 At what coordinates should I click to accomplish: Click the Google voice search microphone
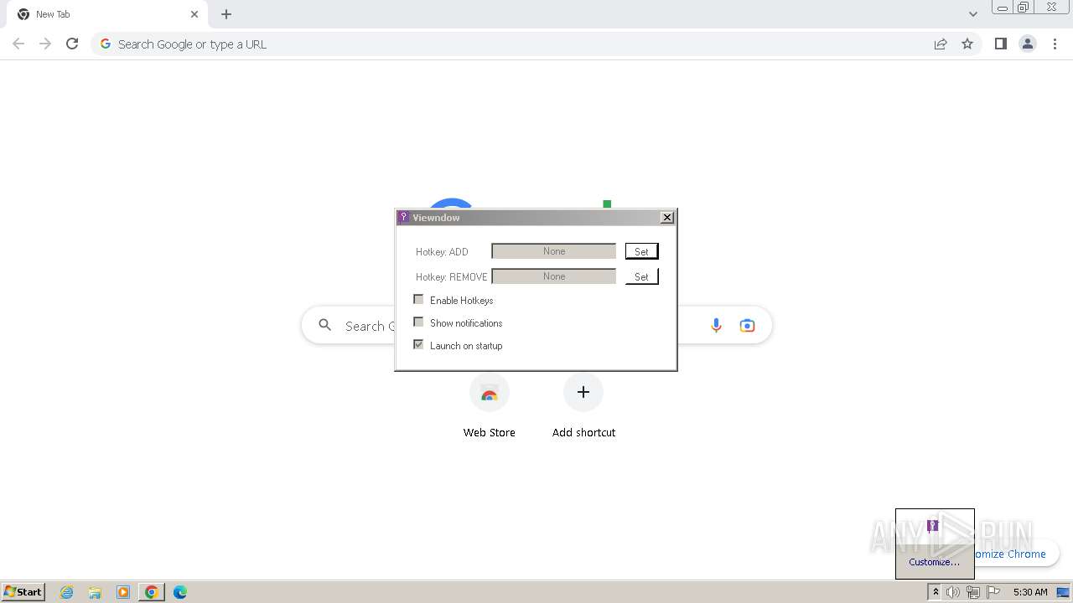coord(716,326)
